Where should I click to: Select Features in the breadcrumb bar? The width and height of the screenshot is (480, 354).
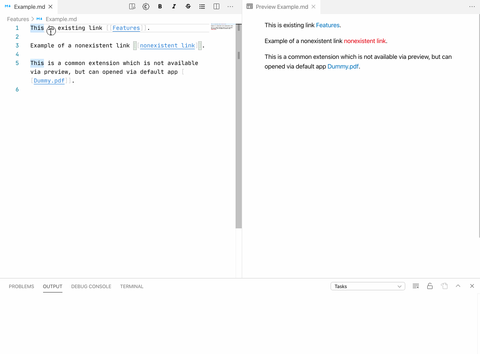pyautogui.click(x=18, y=19)
